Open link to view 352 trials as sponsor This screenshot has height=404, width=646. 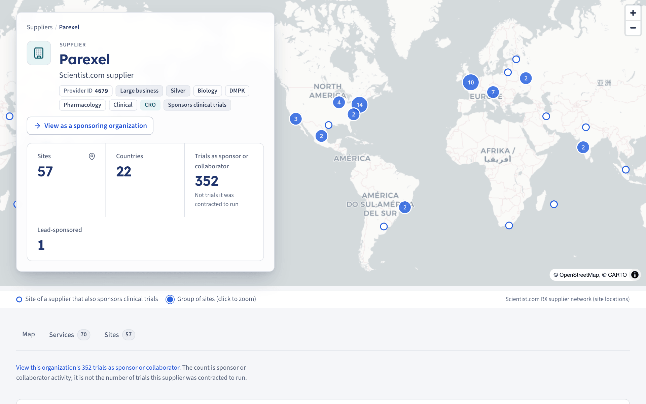coord(98,368)
